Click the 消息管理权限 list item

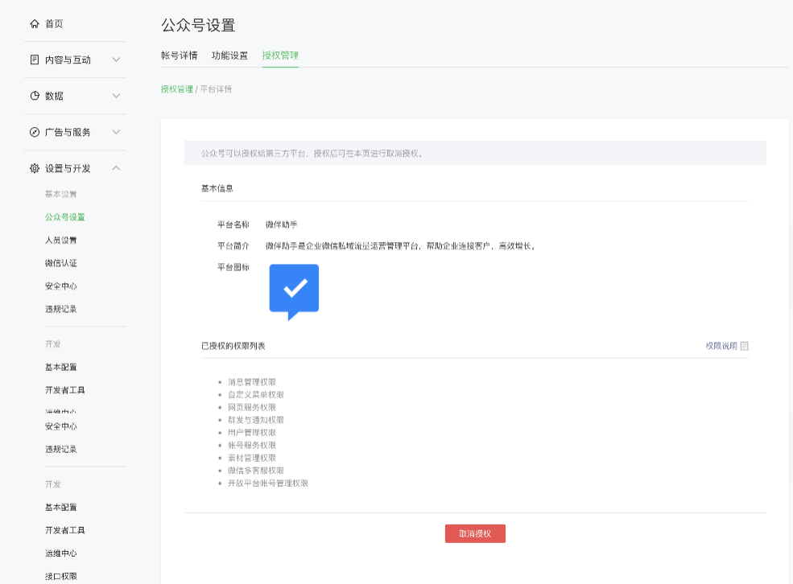point(252,382)
